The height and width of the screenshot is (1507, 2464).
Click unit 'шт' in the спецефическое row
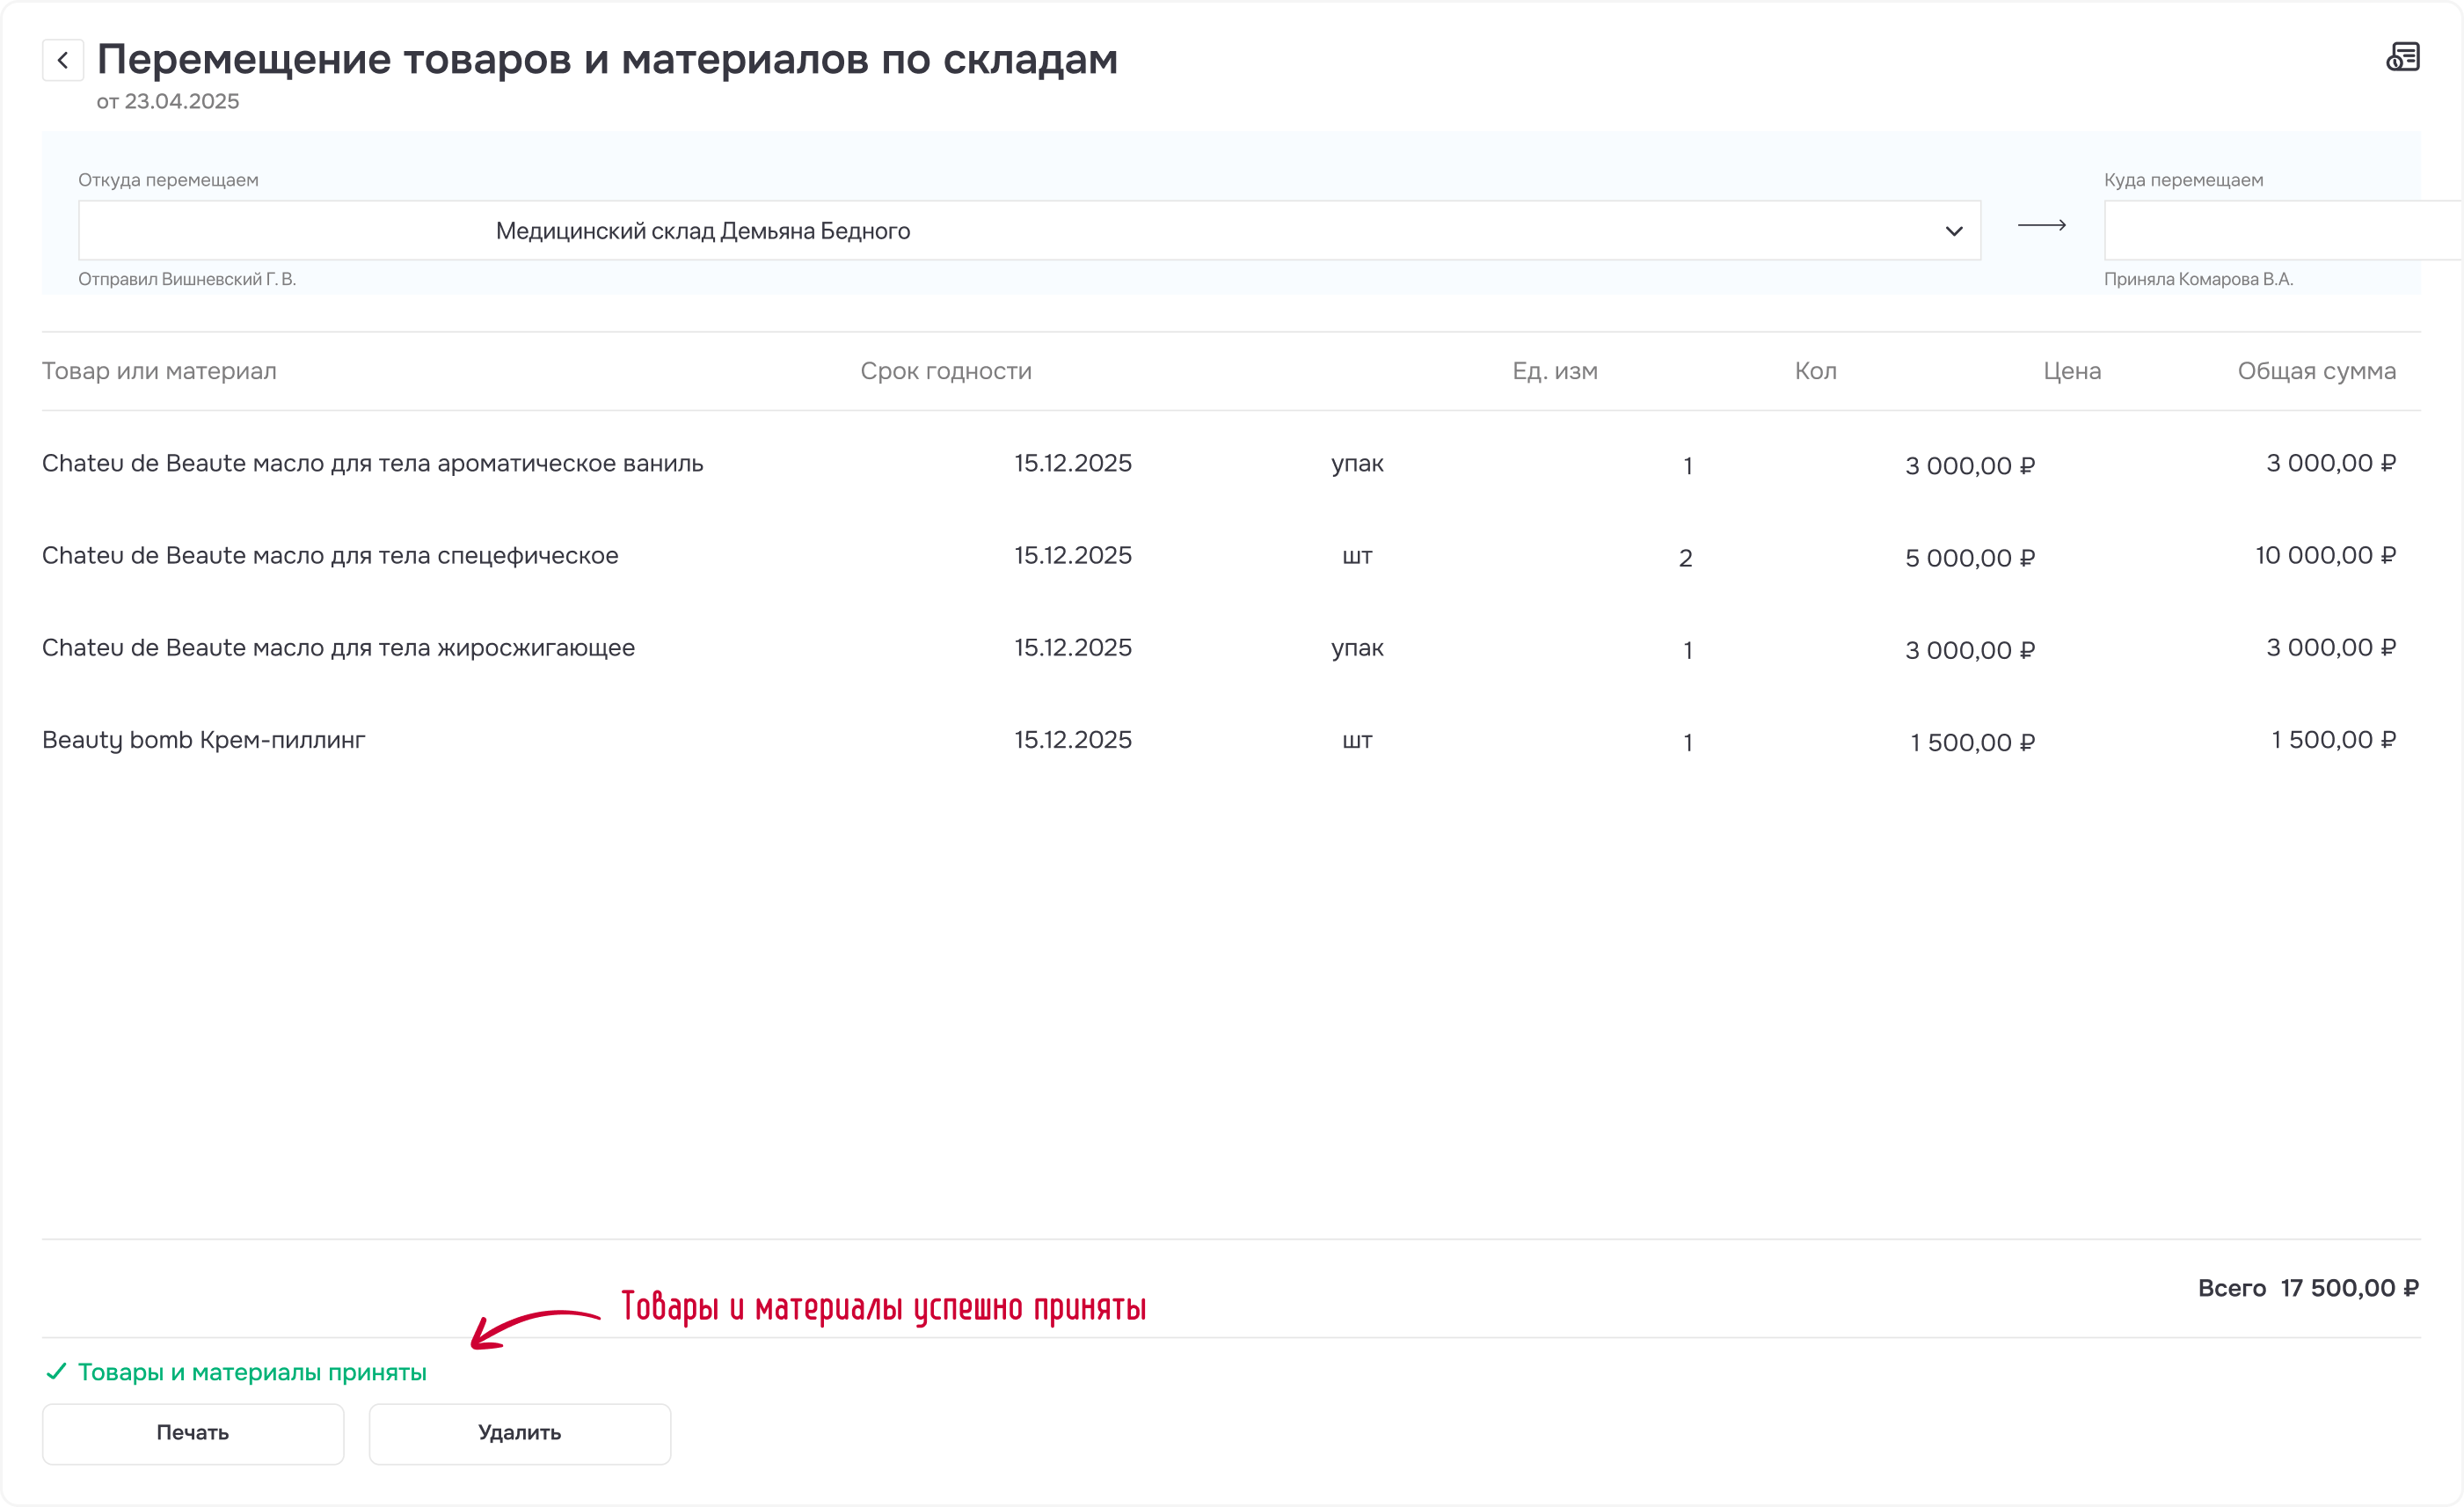[x=1357, y=556]
